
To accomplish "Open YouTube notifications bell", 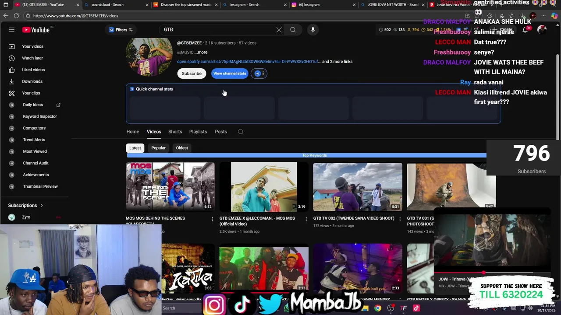I will [525, 30].
